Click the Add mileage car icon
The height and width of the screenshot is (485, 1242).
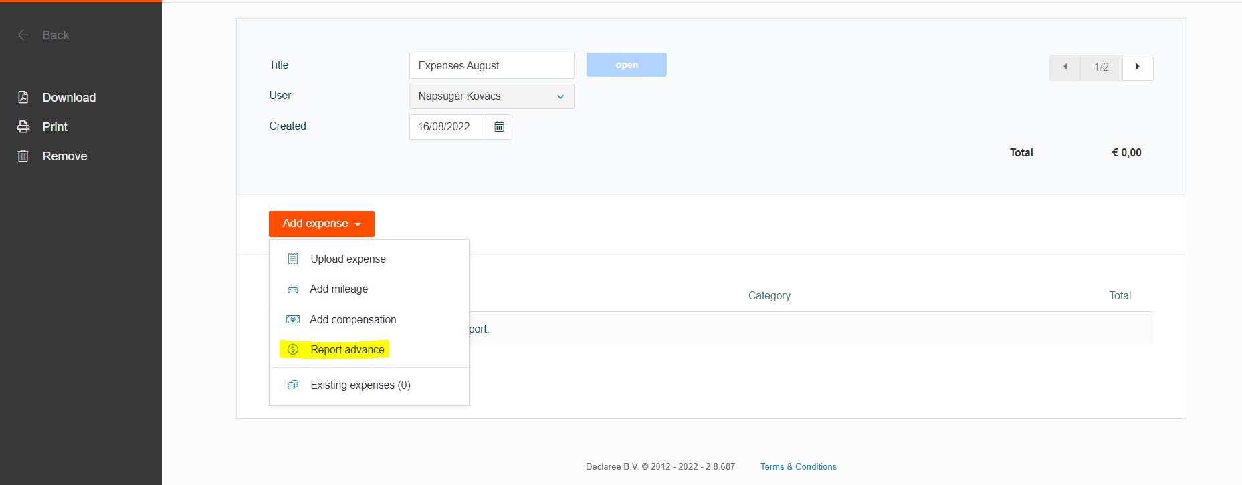(293, 289)
